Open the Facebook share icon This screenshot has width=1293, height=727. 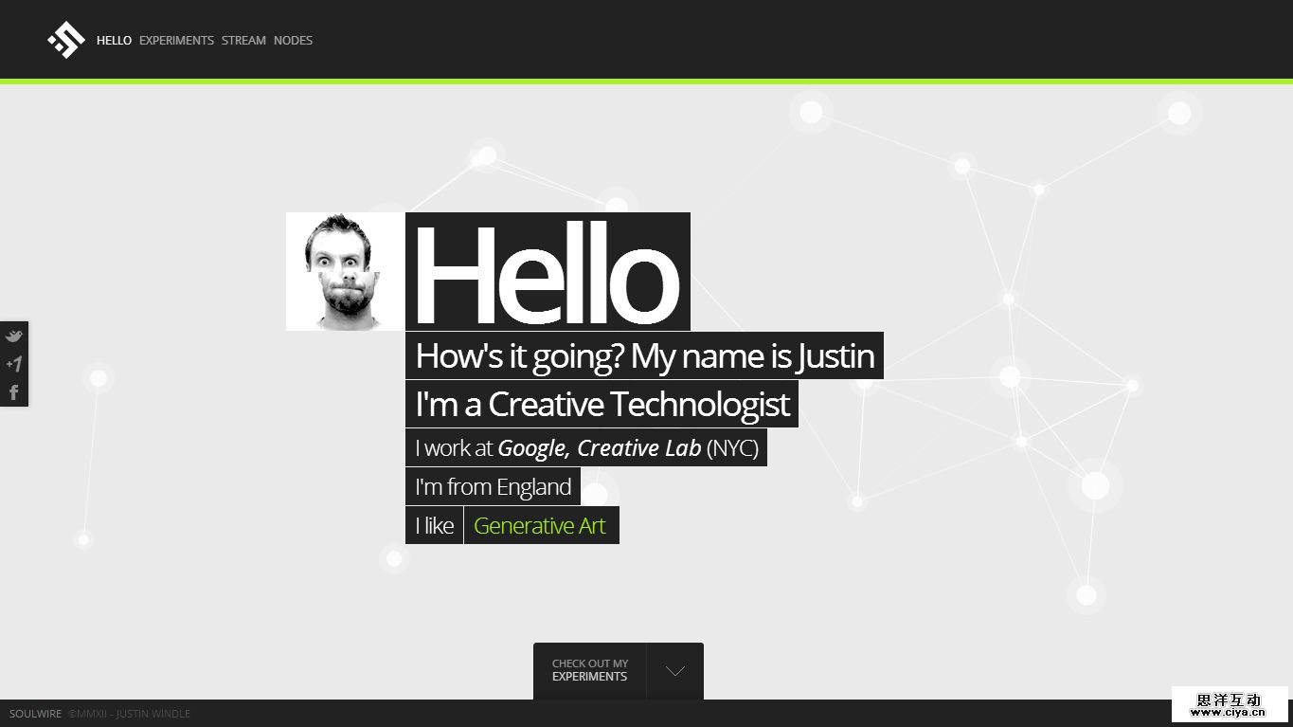(13, 392)
